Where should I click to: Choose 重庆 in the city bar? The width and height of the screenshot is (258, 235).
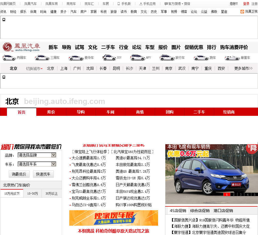coord(208,68)
